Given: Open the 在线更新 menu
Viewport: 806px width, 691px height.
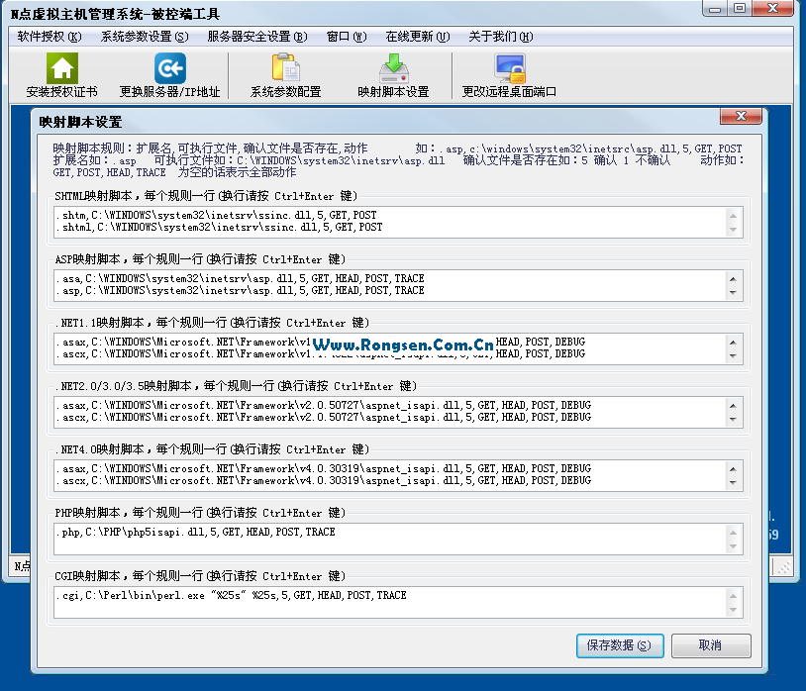Looking at the screenshot, I should pyautogui.click(x=417, y=37).
